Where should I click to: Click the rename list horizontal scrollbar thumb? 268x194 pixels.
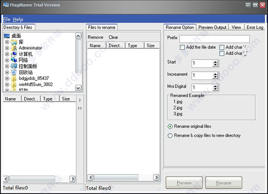pos(116,177)
